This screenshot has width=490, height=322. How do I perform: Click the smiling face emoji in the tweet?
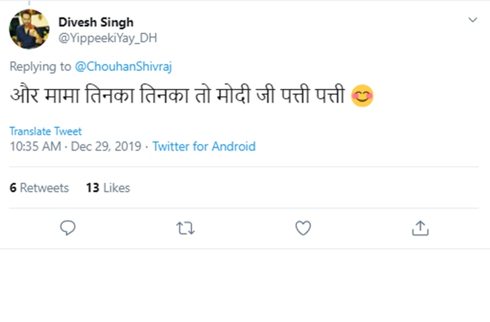coord(362,96)
